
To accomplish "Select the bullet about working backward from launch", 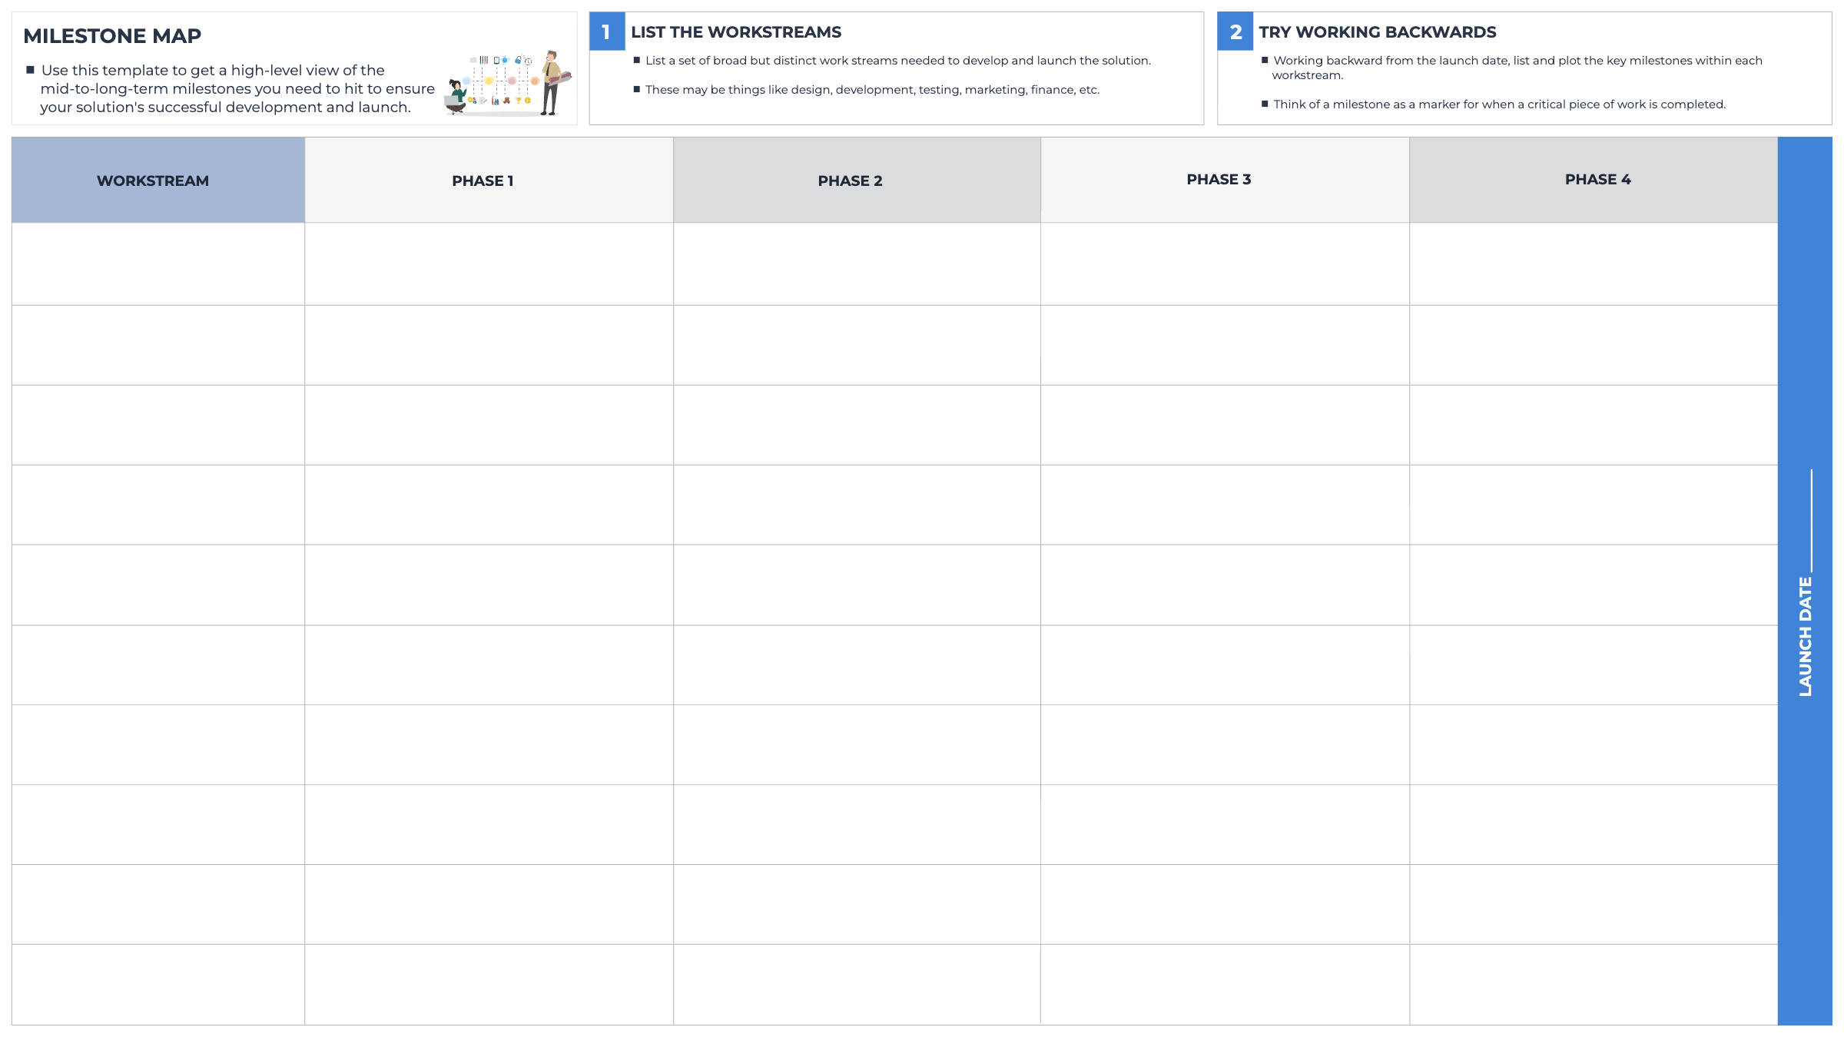I will (1512, 68).
